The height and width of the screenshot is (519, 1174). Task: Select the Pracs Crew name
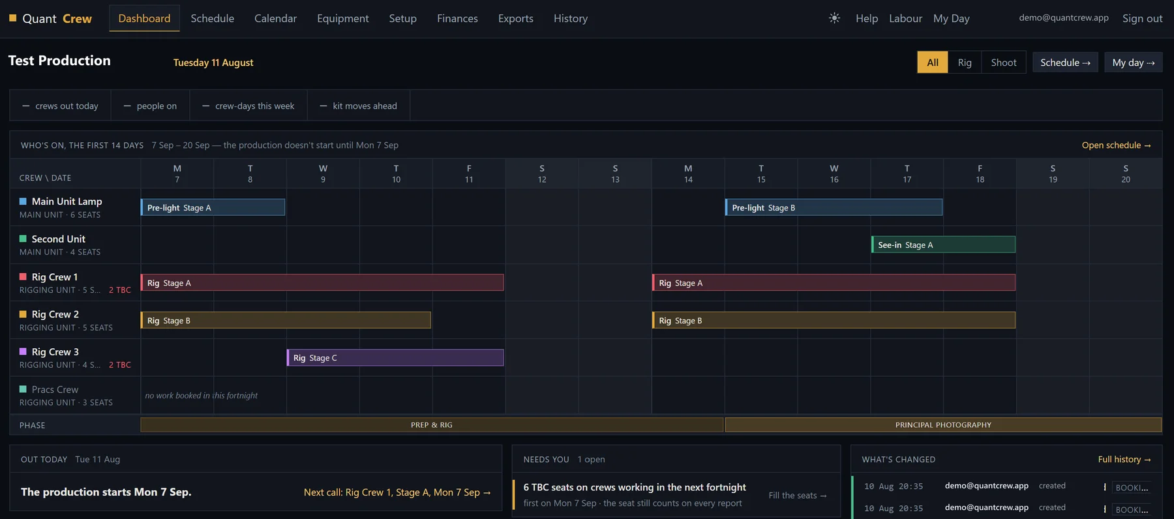55,389
